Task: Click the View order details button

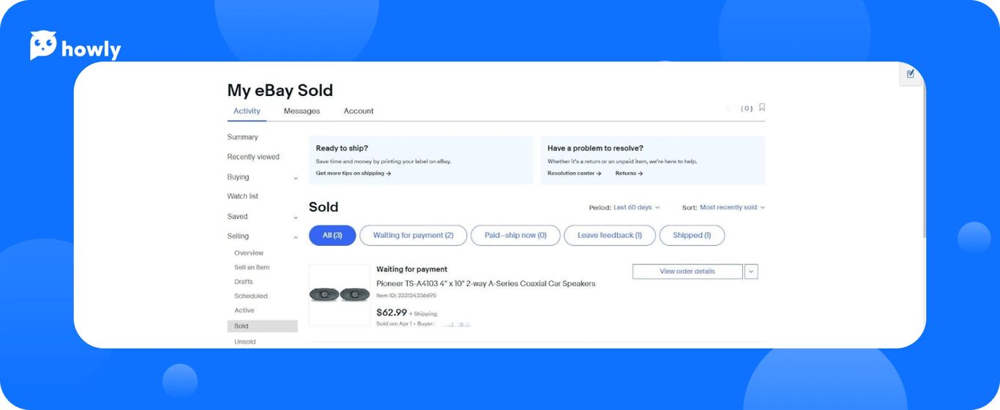Action: (687, 272)
